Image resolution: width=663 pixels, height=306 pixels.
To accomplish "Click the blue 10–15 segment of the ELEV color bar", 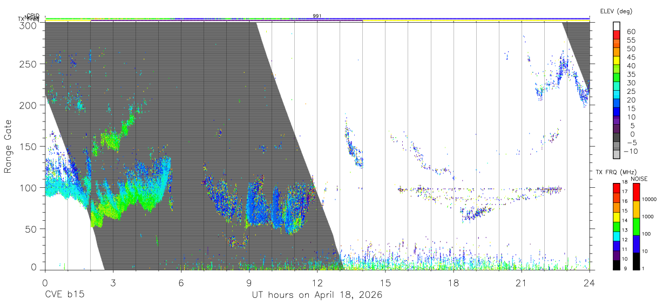I will pos(617,113).
